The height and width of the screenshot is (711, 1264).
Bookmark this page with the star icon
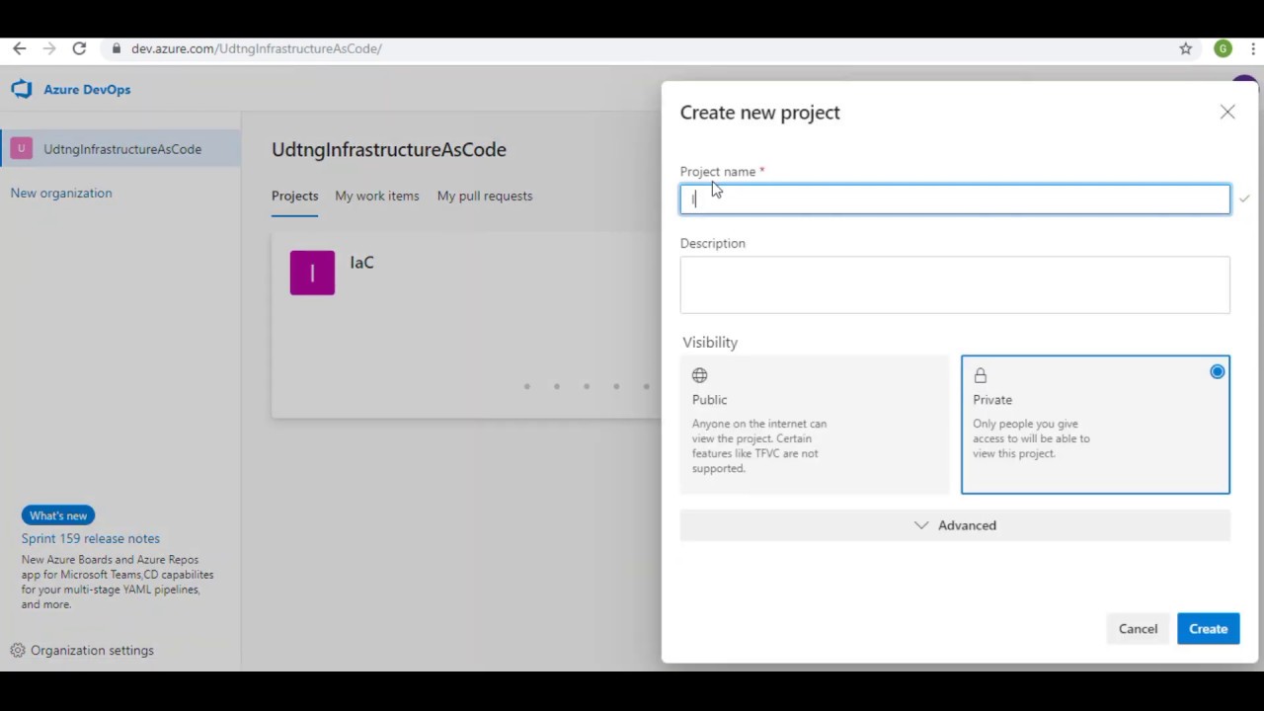click(1186, 48)
